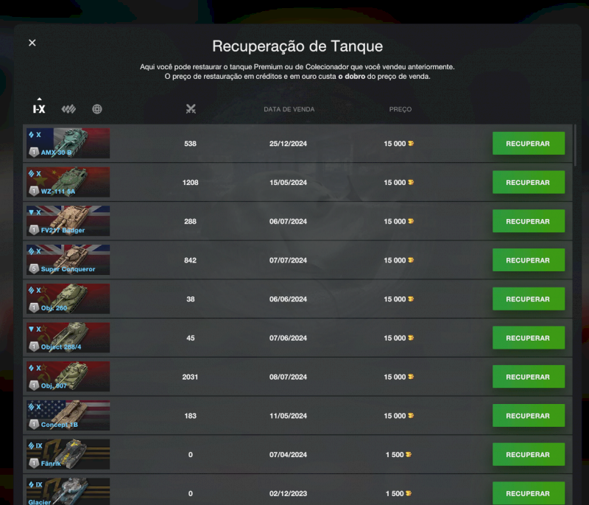Restore the FV217 Badger tank
The height and width of the screenshot is (505, 589).
pyautogui.click(x=528, y=221)
